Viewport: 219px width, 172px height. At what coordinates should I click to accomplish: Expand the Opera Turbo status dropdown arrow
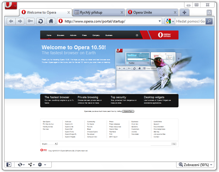click(x=45, y=165)
